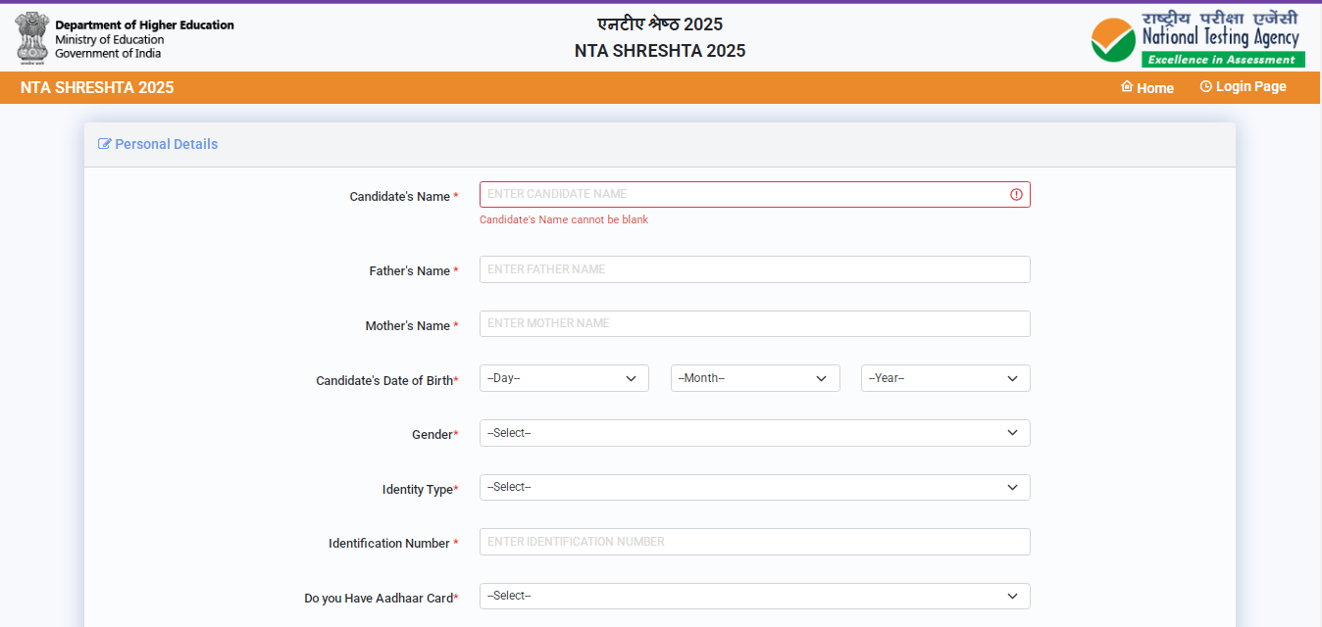The width and height of the screenshot is (1322, 627).
Task: Click the Identification Number input field
Action: tap(754, 542)
